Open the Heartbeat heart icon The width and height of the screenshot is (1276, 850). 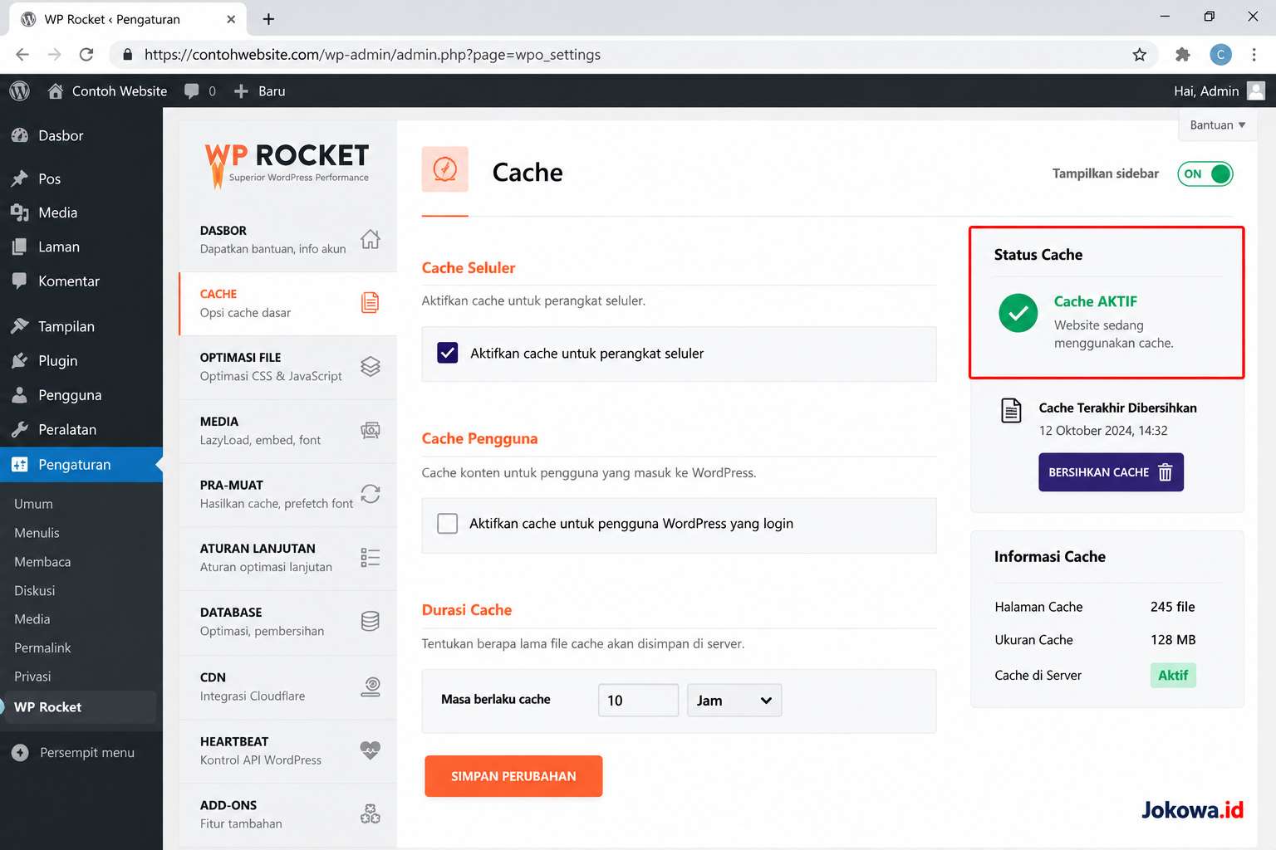371,750
